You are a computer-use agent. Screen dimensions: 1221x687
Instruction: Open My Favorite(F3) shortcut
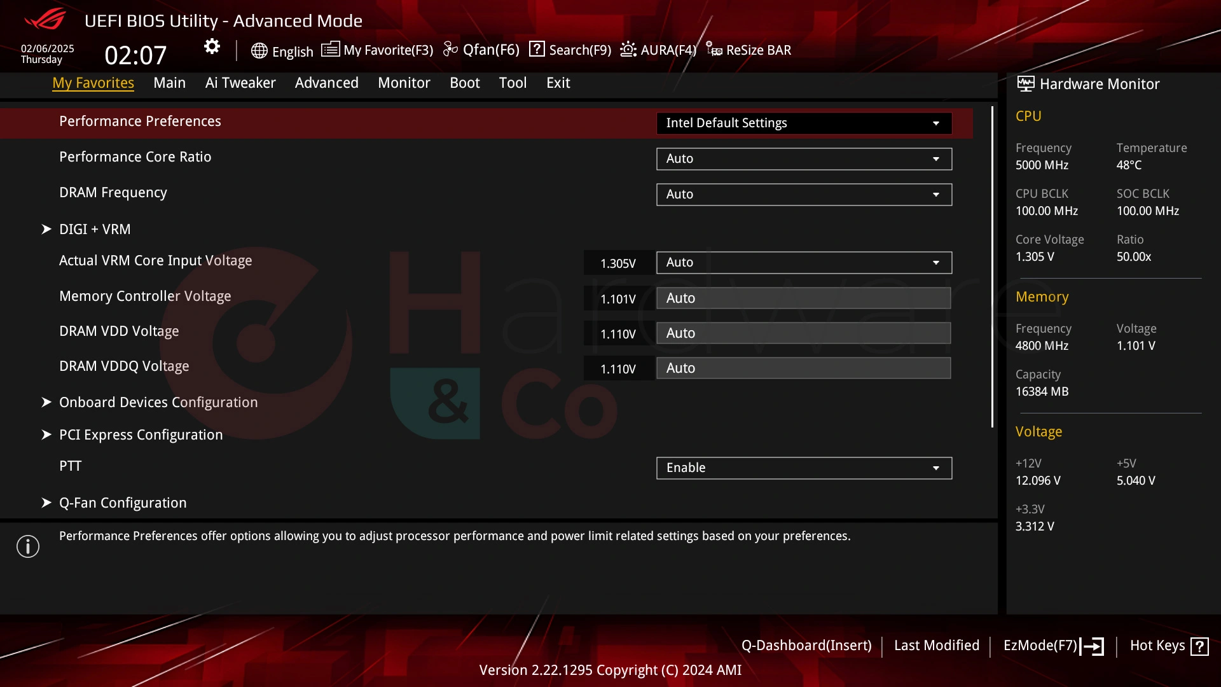(x=377, y=50)
